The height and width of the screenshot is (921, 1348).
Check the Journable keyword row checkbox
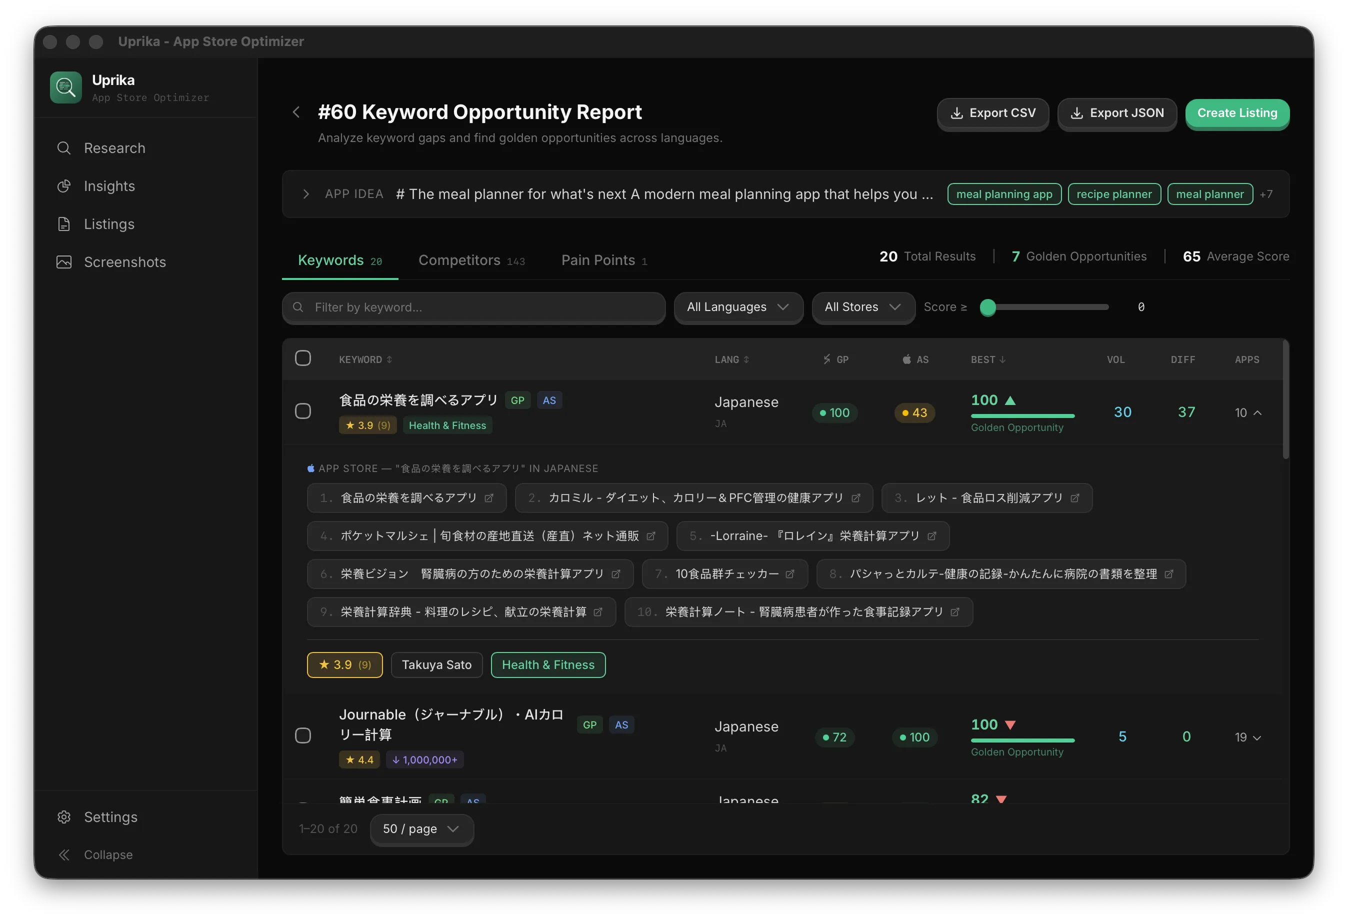pyautogui.click(x=303, y=735)
